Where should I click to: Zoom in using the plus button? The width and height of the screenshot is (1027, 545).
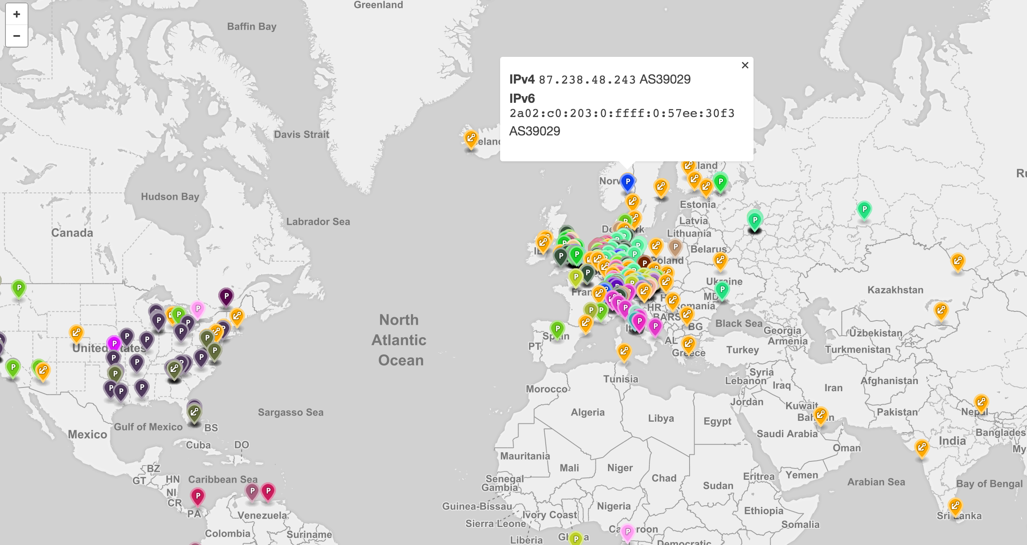click(x=17, y=14)
